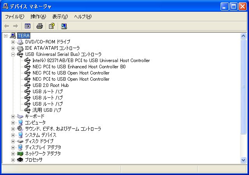Click the ディスク ドライブ disk icon
Image resolution: width=249 pixels, height=175 pixels.
[x=20, y=141]
